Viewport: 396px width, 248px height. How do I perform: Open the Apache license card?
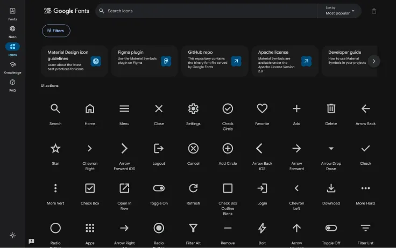coord(285,61)
